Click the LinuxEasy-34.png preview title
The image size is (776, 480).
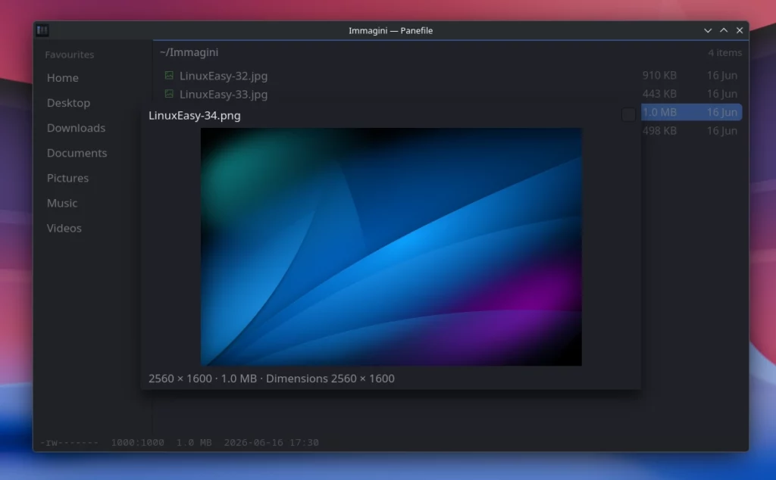coord(195,115)
